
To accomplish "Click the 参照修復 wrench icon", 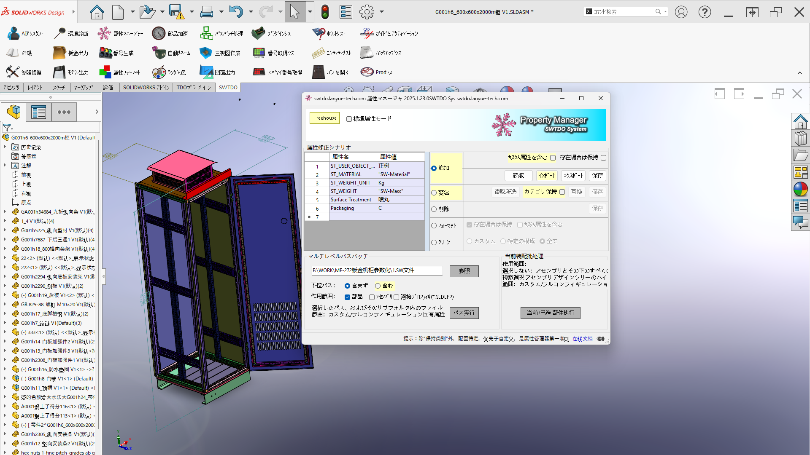I will pos(12,72).
